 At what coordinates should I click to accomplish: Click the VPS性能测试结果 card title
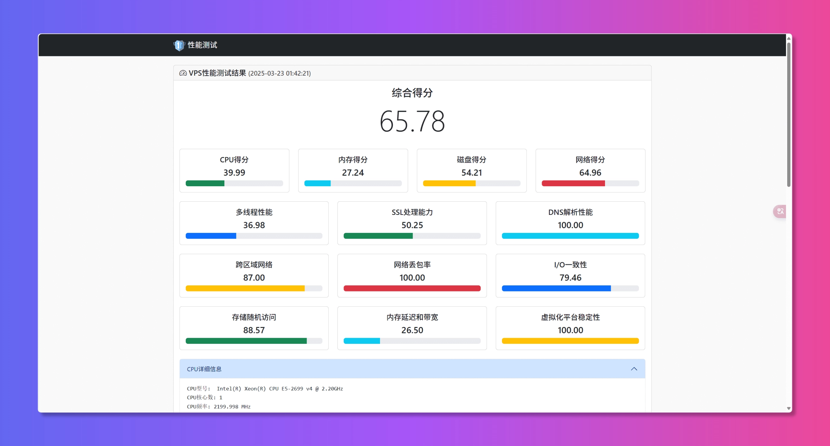tap(217, 73)
